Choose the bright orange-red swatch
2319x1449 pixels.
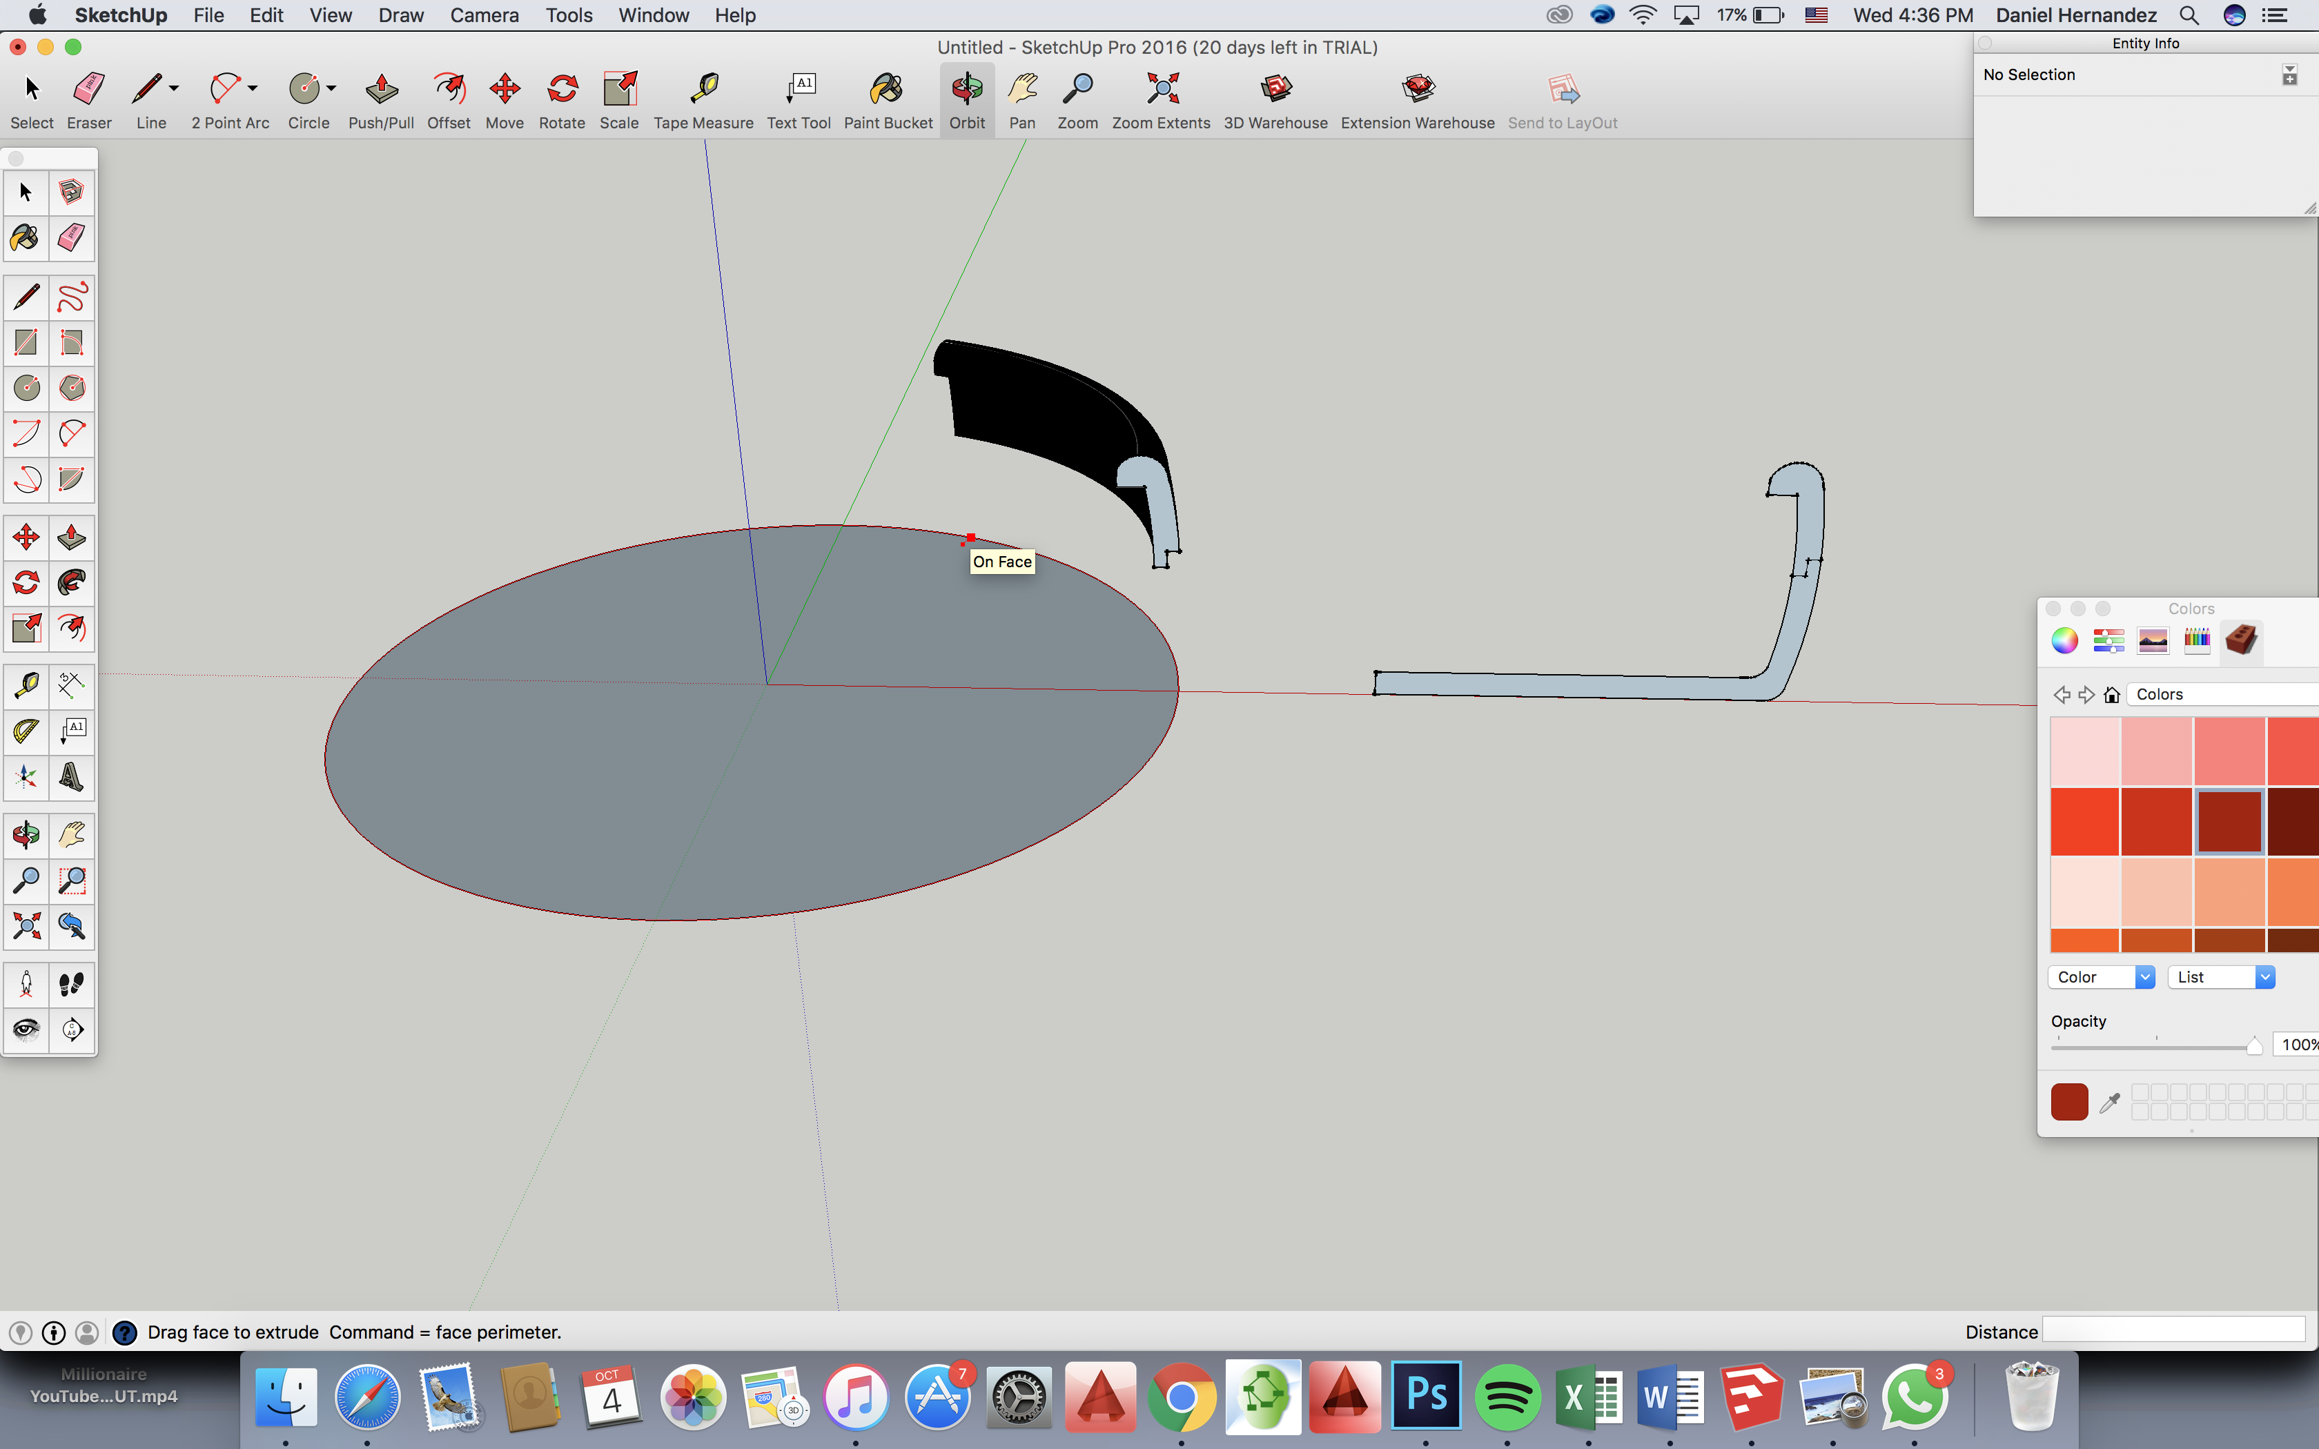click(x=2084, y=821)
